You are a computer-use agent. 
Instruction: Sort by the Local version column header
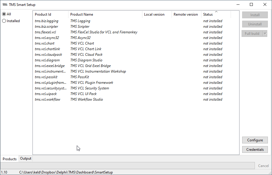157,14
